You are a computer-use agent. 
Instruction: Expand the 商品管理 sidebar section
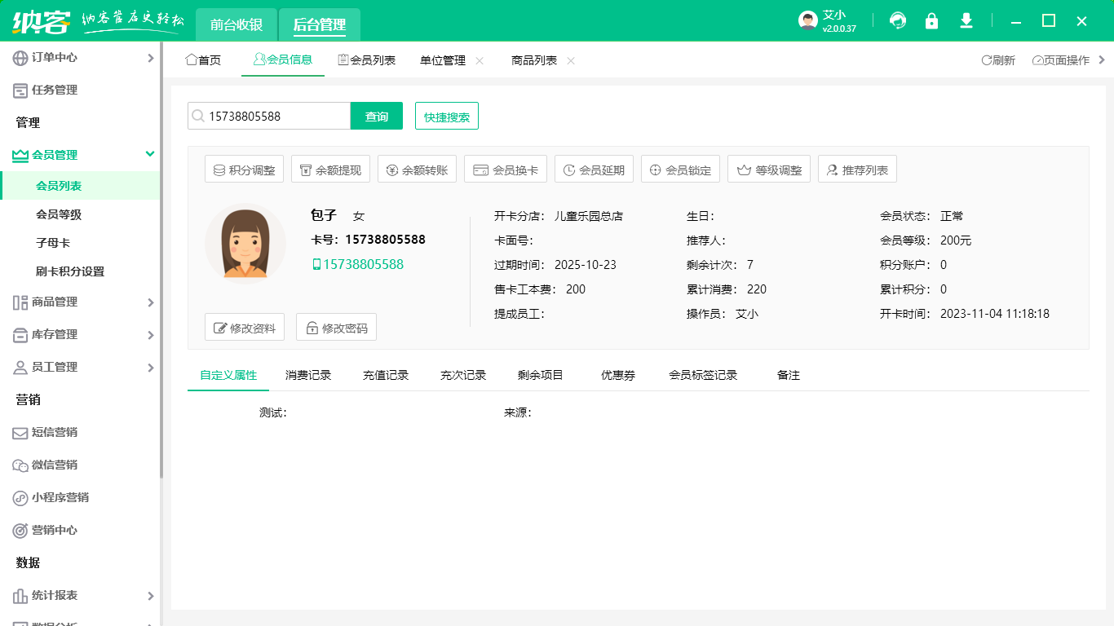(x=82, y=302)
